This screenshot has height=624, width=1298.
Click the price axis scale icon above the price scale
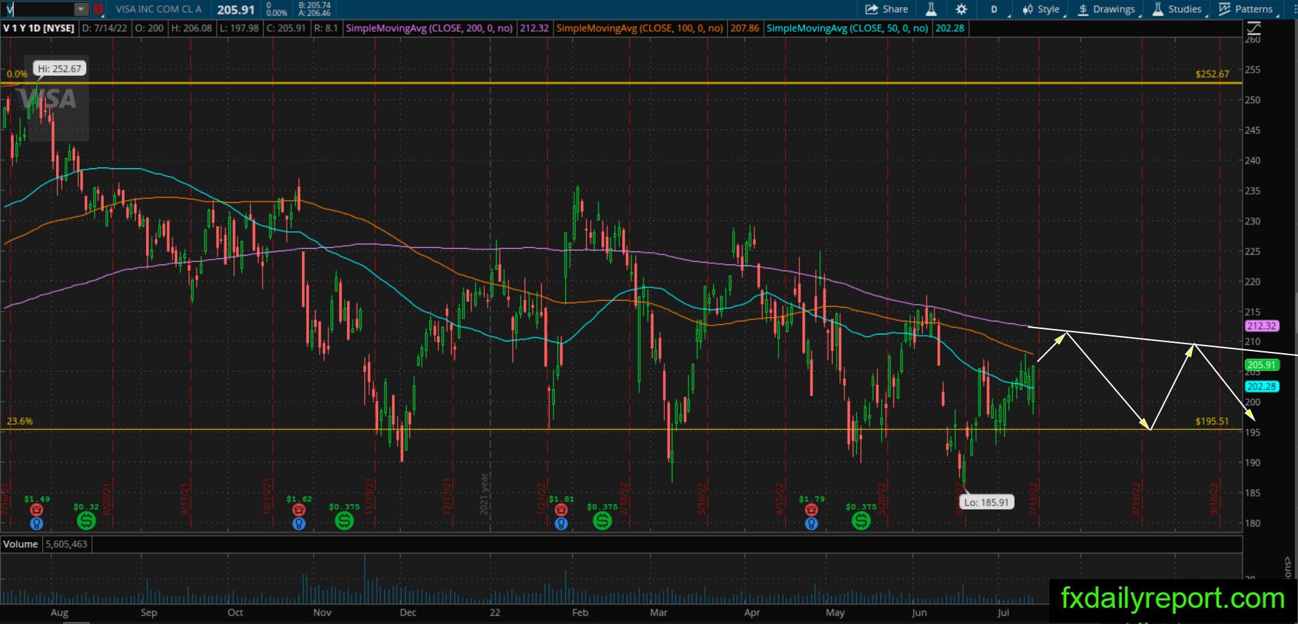click(x=1254, y=28)
